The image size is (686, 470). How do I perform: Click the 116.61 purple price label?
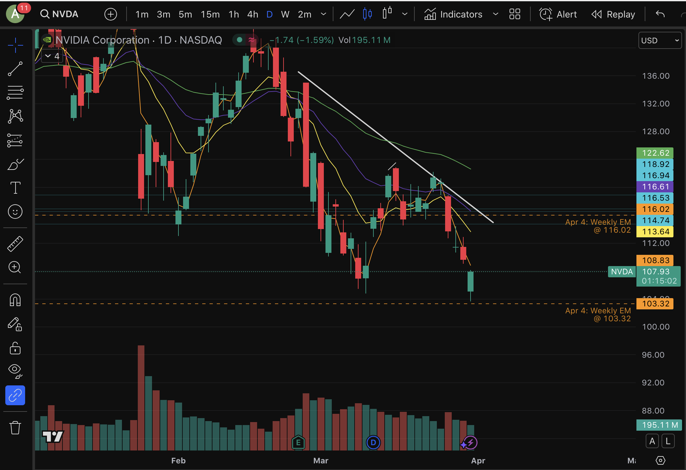pyautogui.click(x=655, y=186)
